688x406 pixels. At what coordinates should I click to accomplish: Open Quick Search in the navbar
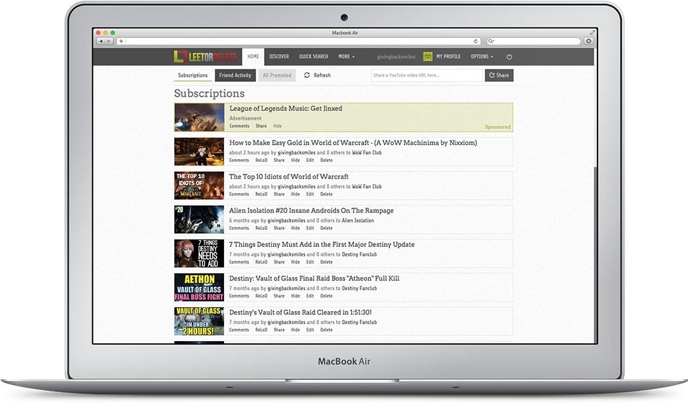coord(314,56)
